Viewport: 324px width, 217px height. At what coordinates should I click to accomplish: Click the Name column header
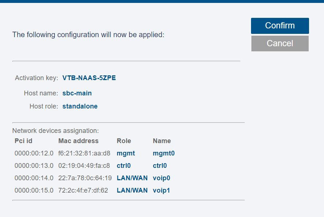162,141
